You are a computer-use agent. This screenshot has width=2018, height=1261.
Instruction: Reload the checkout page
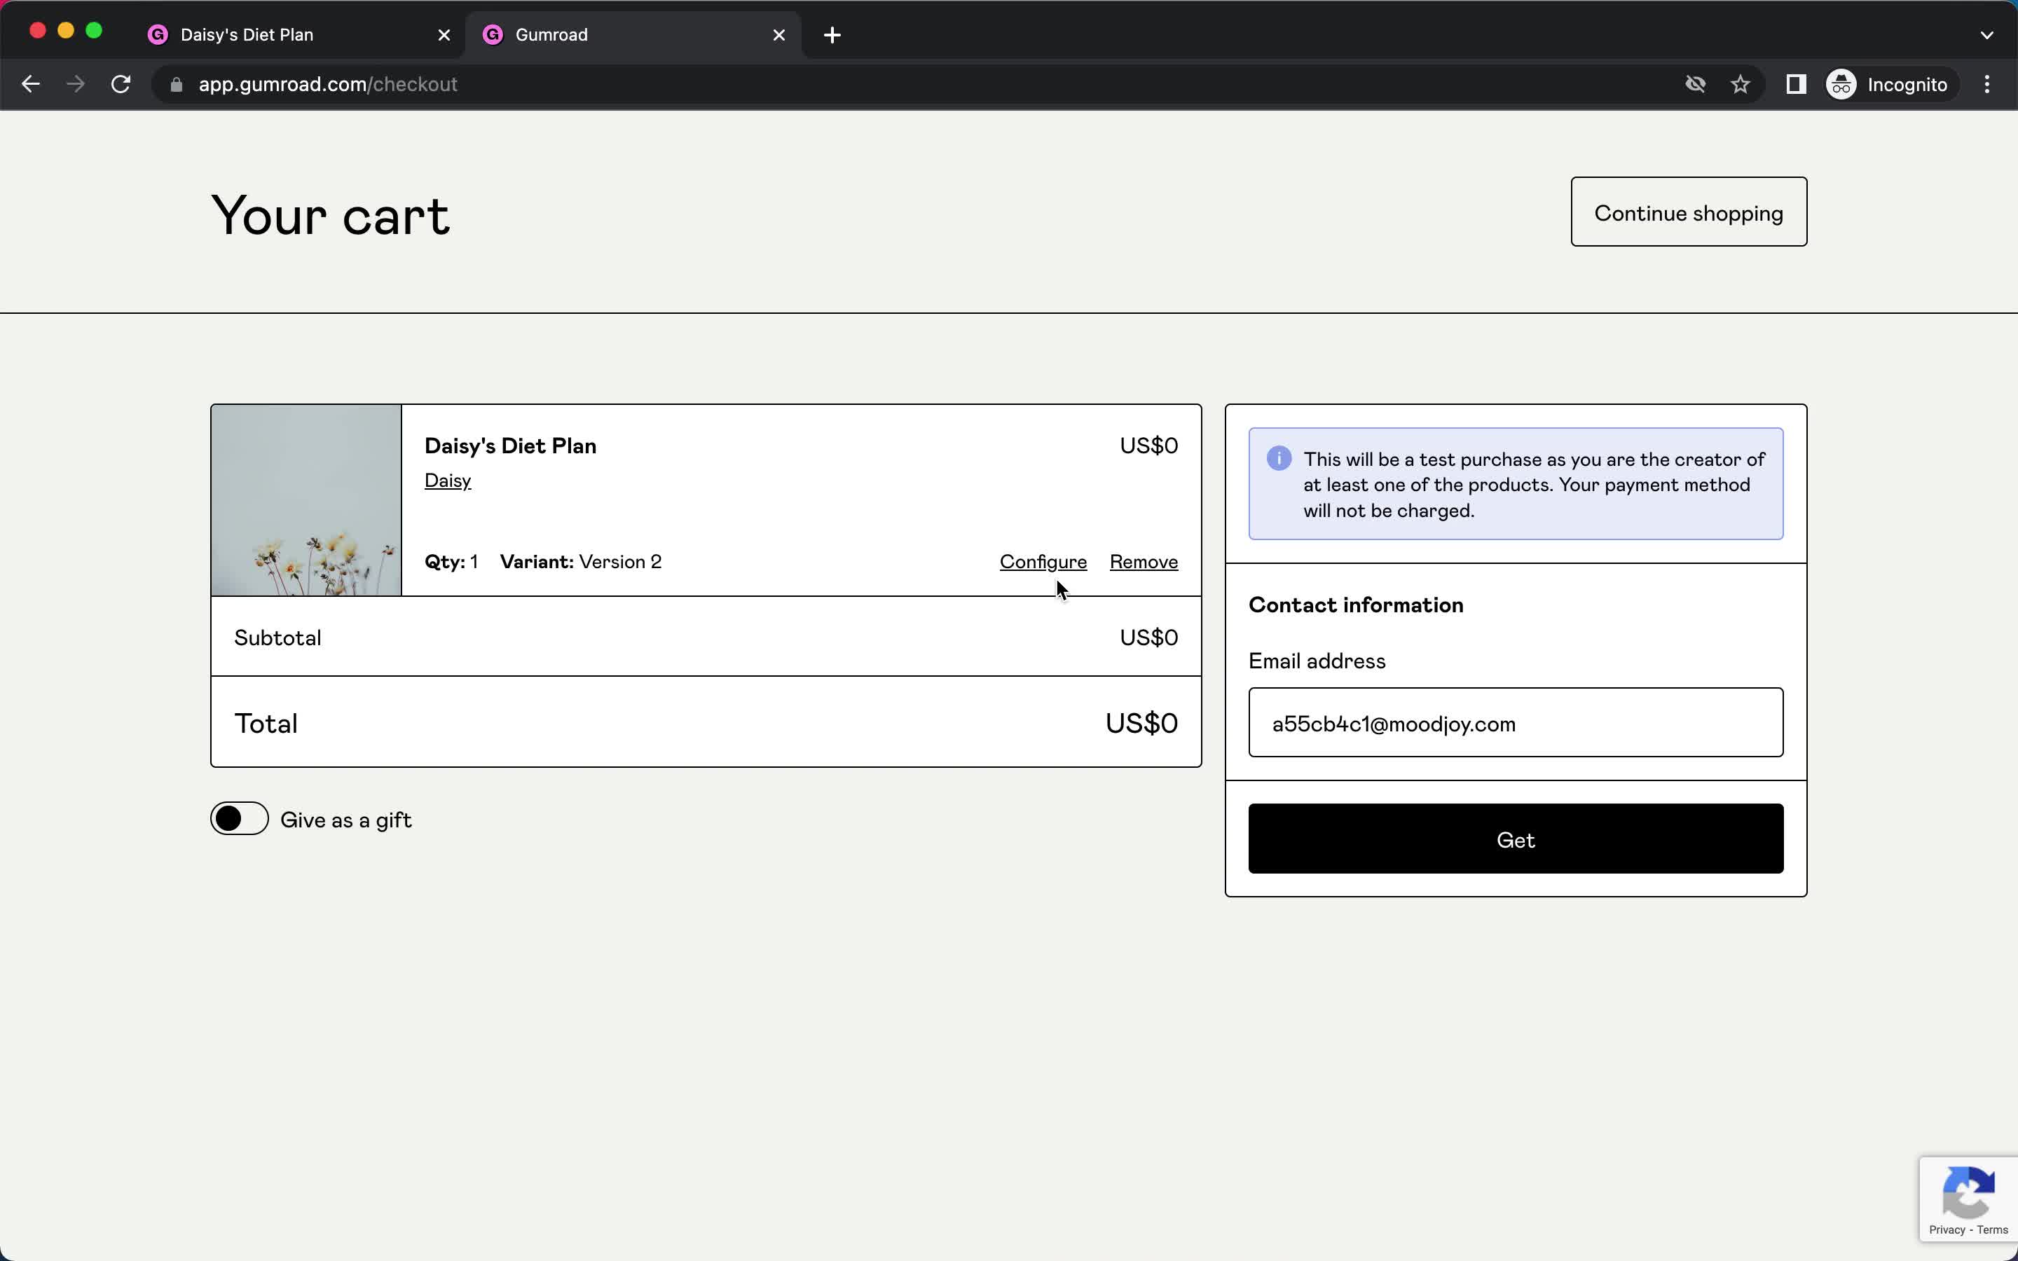tap(121, 84)
